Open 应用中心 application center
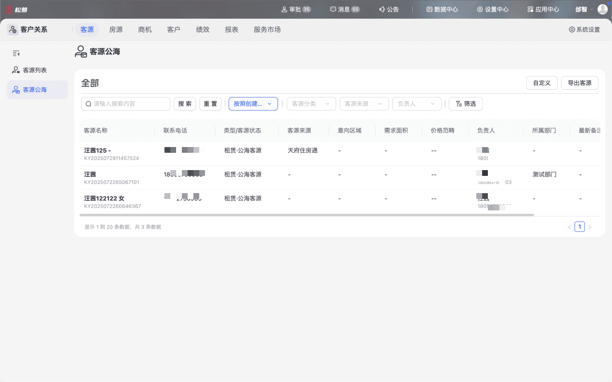 click(543, 9)
